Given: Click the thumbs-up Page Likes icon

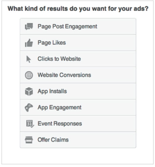Looking at the screenshot, I should (29, 43).
